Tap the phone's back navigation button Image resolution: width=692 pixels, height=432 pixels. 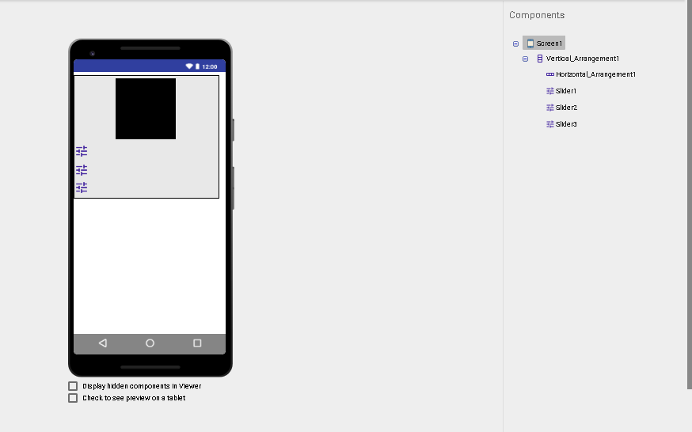point(103,343)
